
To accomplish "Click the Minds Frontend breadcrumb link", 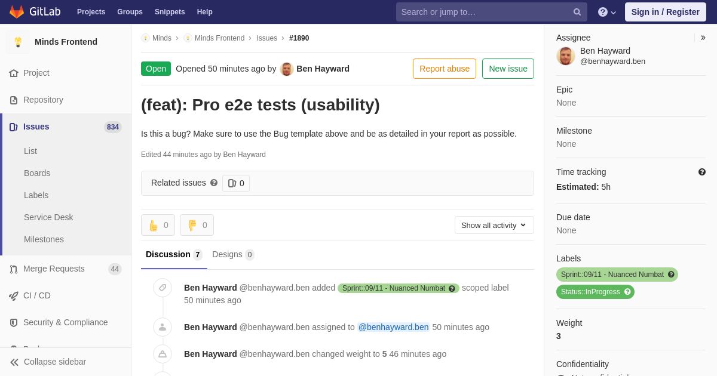I will click(219, 38).
